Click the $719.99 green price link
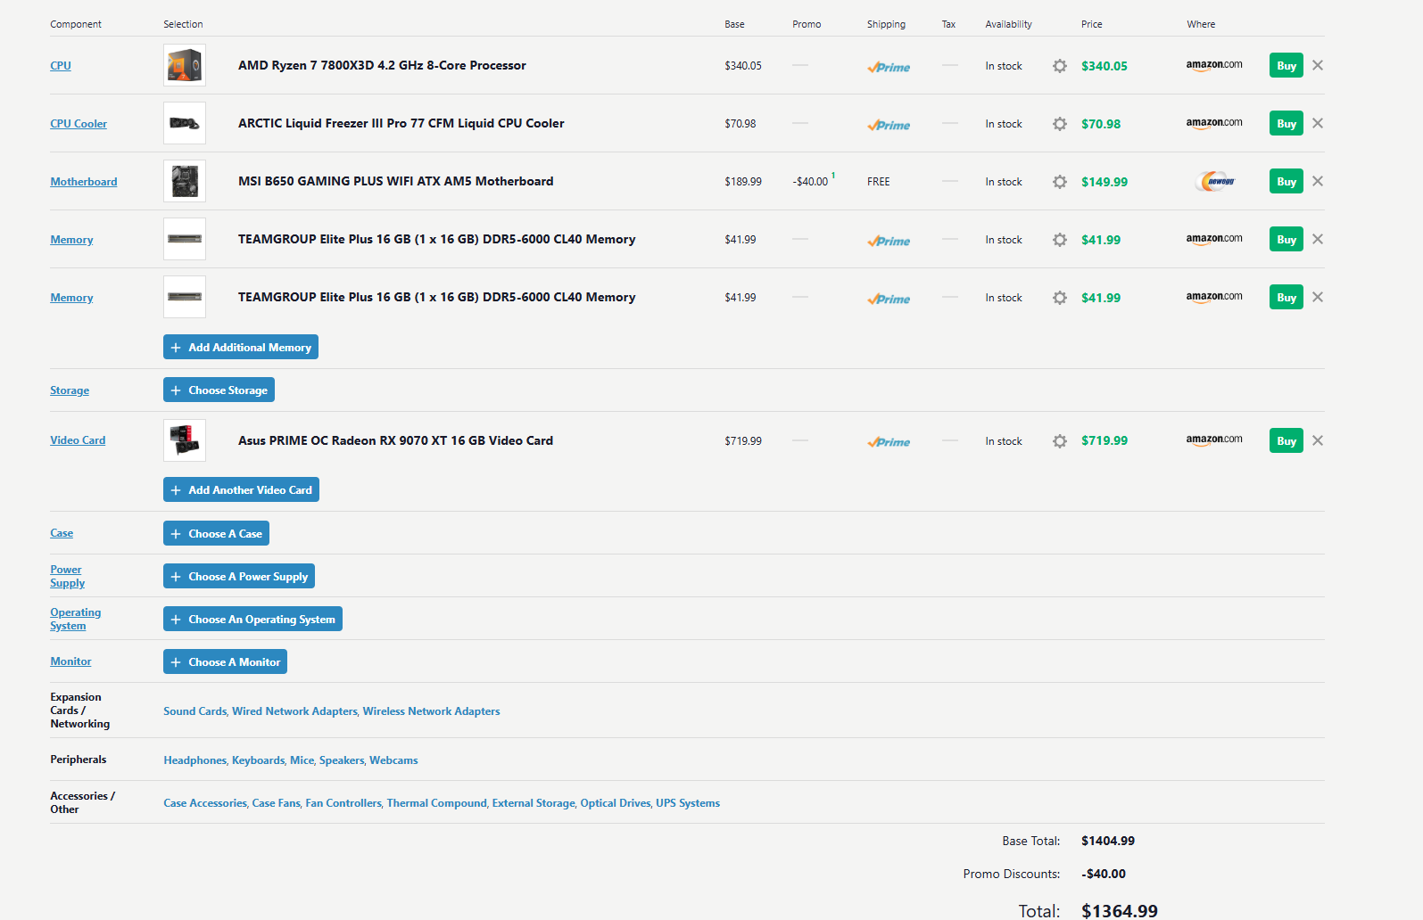The image size is (1423, 920). pyautogui.click(x=1104, y=440)
